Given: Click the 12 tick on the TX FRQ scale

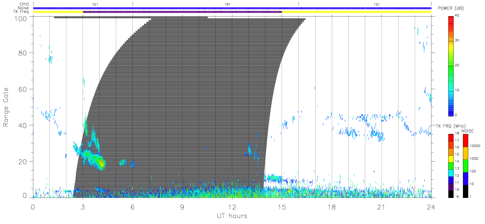Looking at the screenshot, I should pyautogui.click(x=457, y=175).
